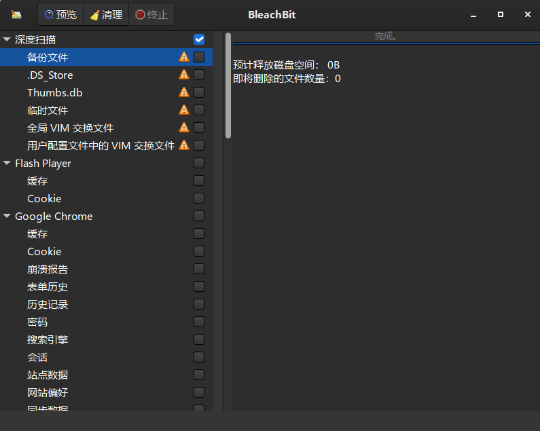Viewport: 540px width, 431px height.
Task: Enable the 备份文件 checkbox
Action: [199, 57]
